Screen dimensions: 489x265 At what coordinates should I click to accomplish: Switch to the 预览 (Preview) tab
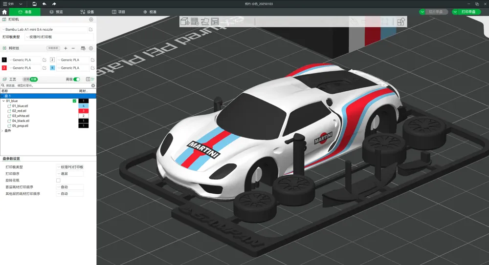[x=56, y=12]
